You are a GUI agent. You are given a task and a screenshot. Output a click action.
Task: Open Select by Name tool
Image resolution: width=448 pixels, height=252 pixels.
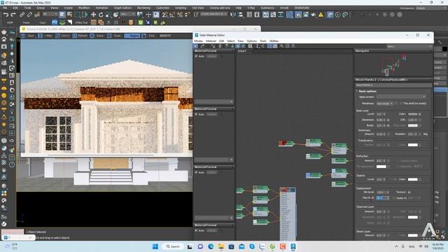[69, 14]
